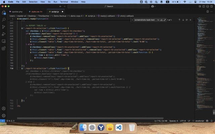Viewport: 215px width, 134px height.
Task: Open the Search view in activity bar
Action: tap(4, 20)
